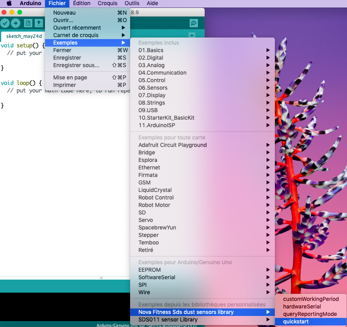Open the Robot Control examples
This screenshot has width=347, height=327.
[203, 198]
